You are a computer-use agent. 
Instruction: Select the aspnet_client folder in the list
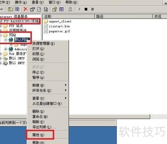tap(58, 22)
